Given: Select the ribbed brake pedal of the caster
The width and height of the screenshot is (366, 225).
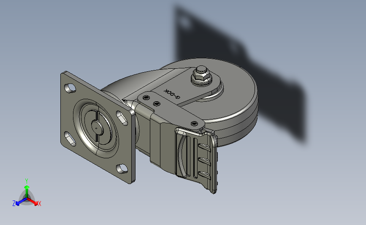Looking at the screenshot, I should coord(196,160).
